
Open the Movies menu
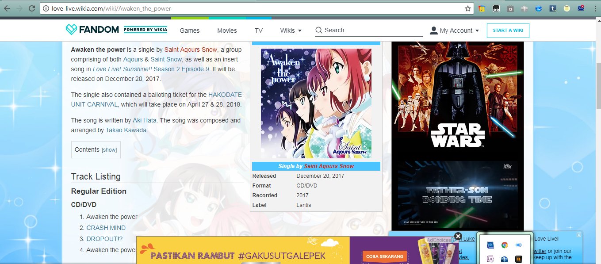tap(227, 31)
